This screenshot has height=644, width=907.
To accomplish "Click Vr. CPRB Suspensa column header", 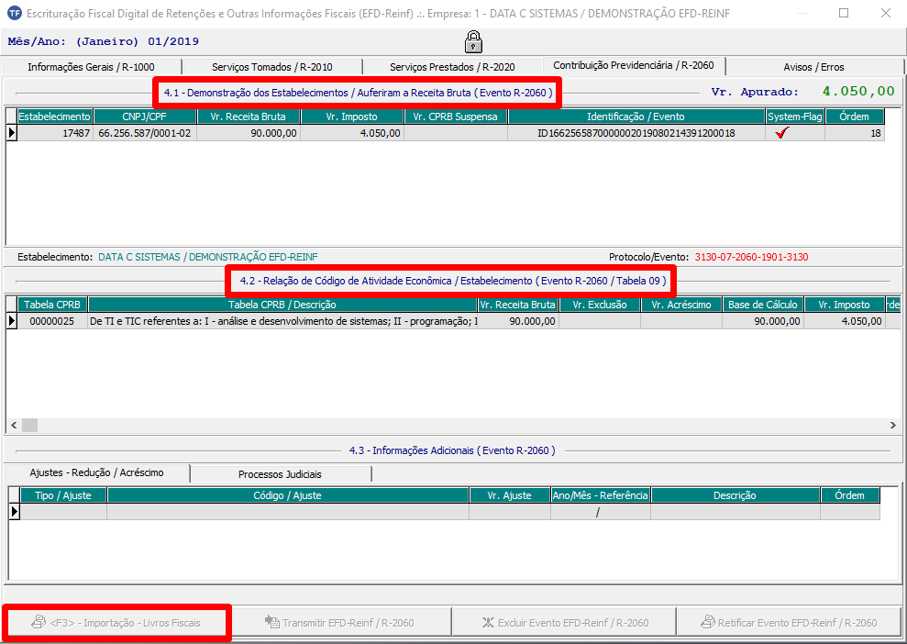I will pyautogui.click(x=456, y=117).
